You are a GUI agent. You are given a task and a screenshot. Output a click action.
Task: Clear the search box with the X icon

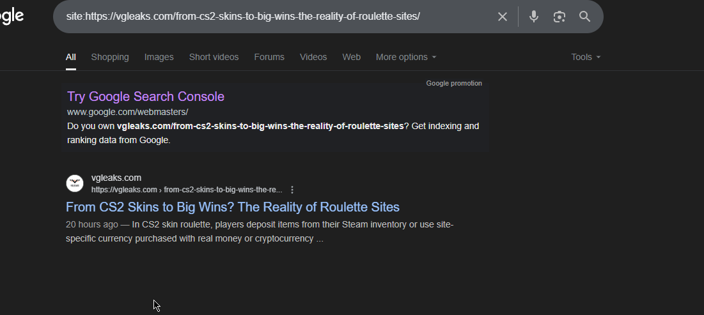(x=503, y=17)
